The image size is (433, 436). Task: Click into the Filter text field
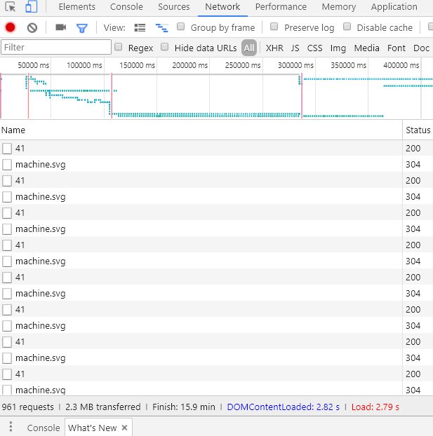[56, 47]
